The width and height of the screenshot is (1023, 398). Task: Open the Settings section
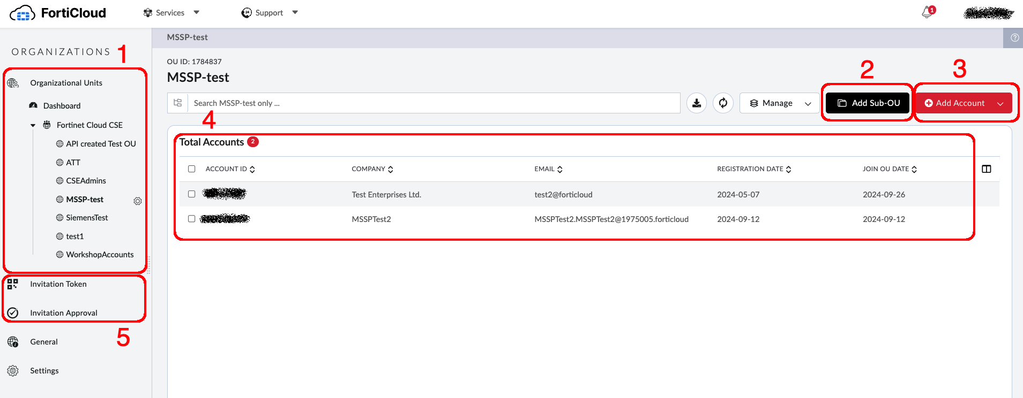44,371
